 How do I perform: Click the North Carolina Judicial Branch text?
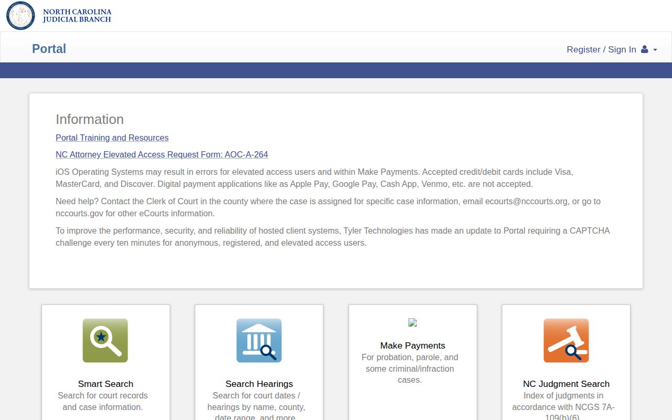(x=77, y=15)
